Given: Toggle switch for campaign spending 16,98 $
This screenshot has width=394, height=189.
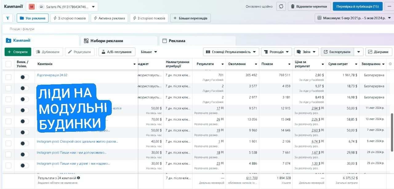Looking at the screenshot, I should click(x=25, y=99).
